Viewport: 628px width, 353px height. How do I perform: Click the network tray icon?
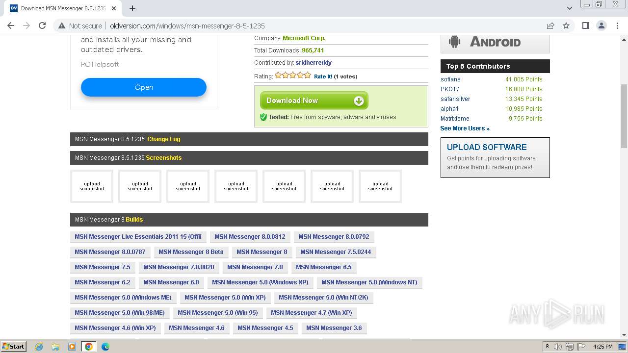[x=570, y=347]
